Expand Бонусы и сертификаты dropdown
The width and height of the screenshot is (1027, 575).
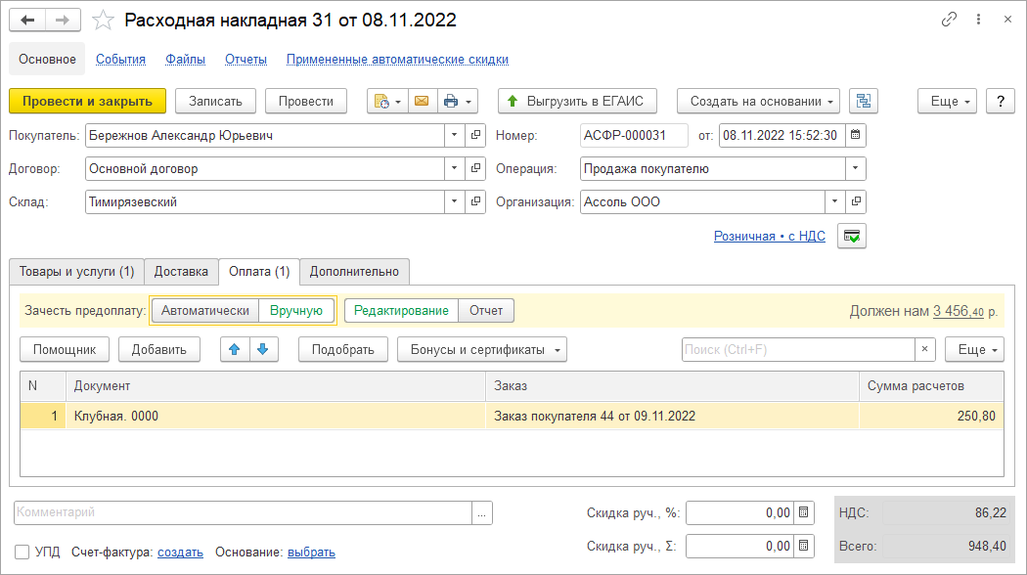pyautogui.click(x=483, y=349)
